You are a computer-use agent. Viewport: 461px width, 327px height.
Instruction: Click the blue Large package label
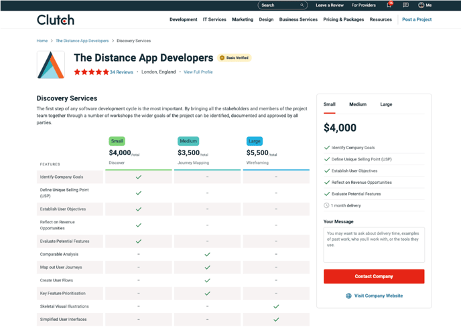pos(255,141)
